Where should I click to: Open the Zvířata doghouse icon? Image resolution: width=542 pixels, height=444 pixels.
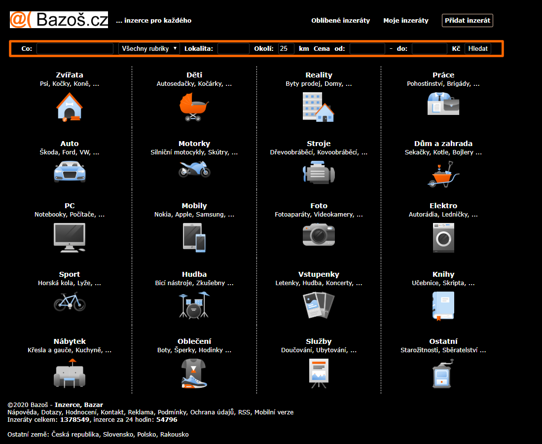click(x=70, y=107)
